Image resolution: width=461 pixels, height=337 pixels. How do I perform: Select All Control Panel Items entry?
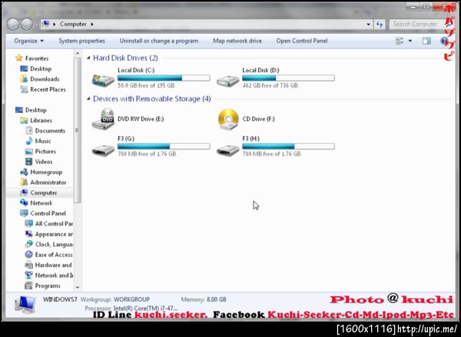point(54,224)
